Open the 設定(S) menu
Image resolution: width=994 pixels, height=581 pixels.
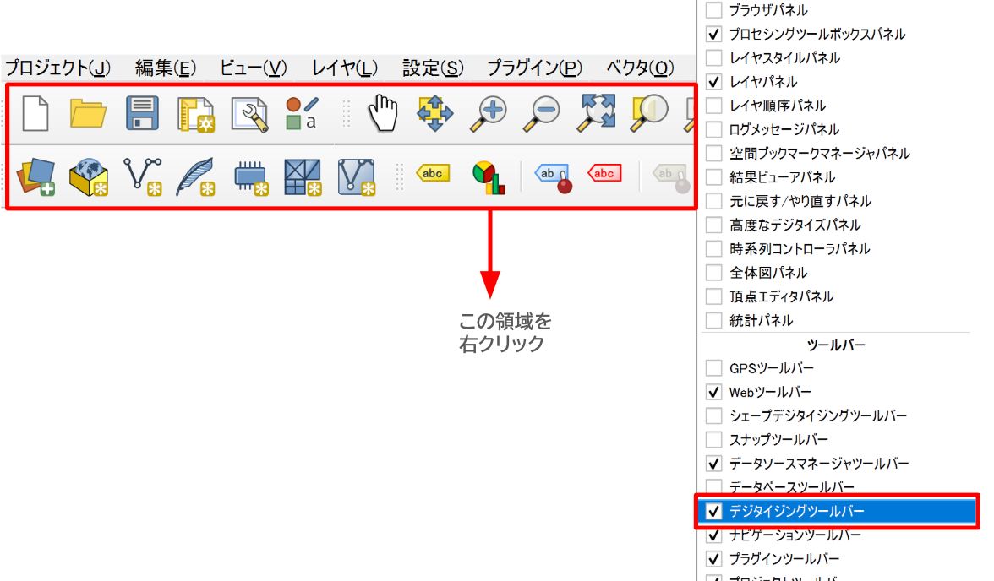pos(433,68)
